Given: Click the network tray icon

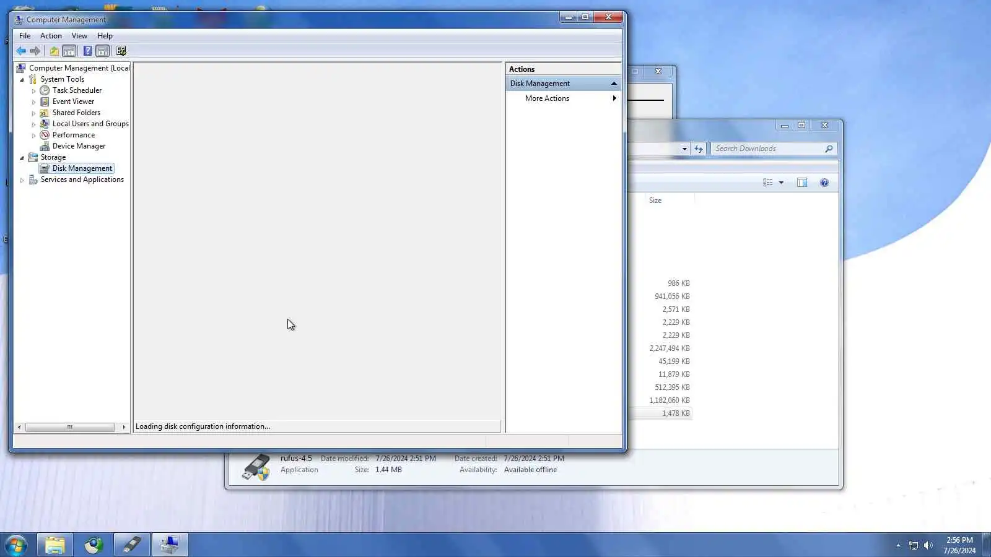Looking at the screenshot, I should tap(913, 545).
